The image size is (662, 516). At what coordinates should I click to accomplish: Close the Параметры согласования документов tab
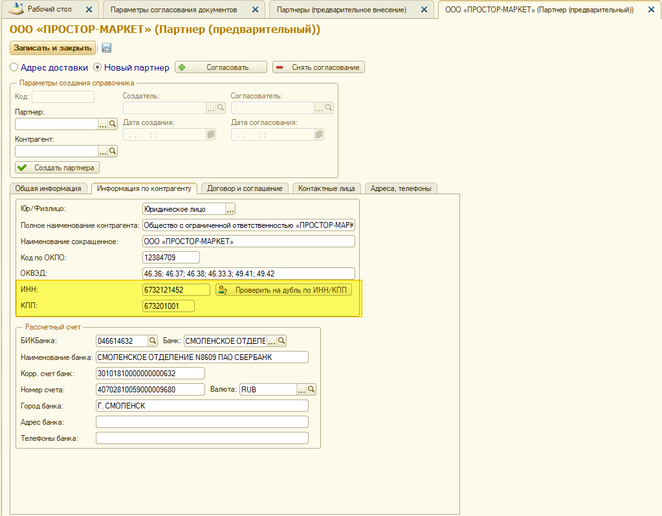point(254,10)
